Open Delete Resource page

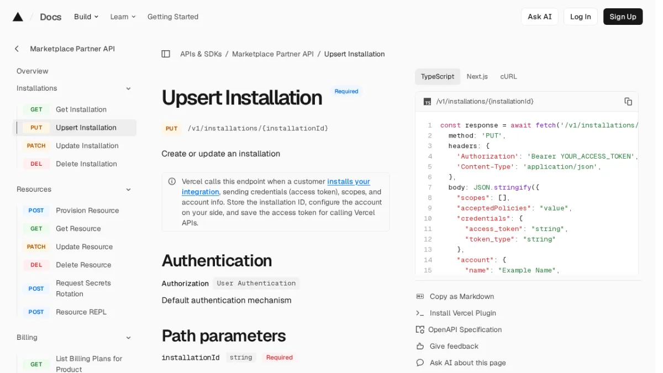coord(83,265)
